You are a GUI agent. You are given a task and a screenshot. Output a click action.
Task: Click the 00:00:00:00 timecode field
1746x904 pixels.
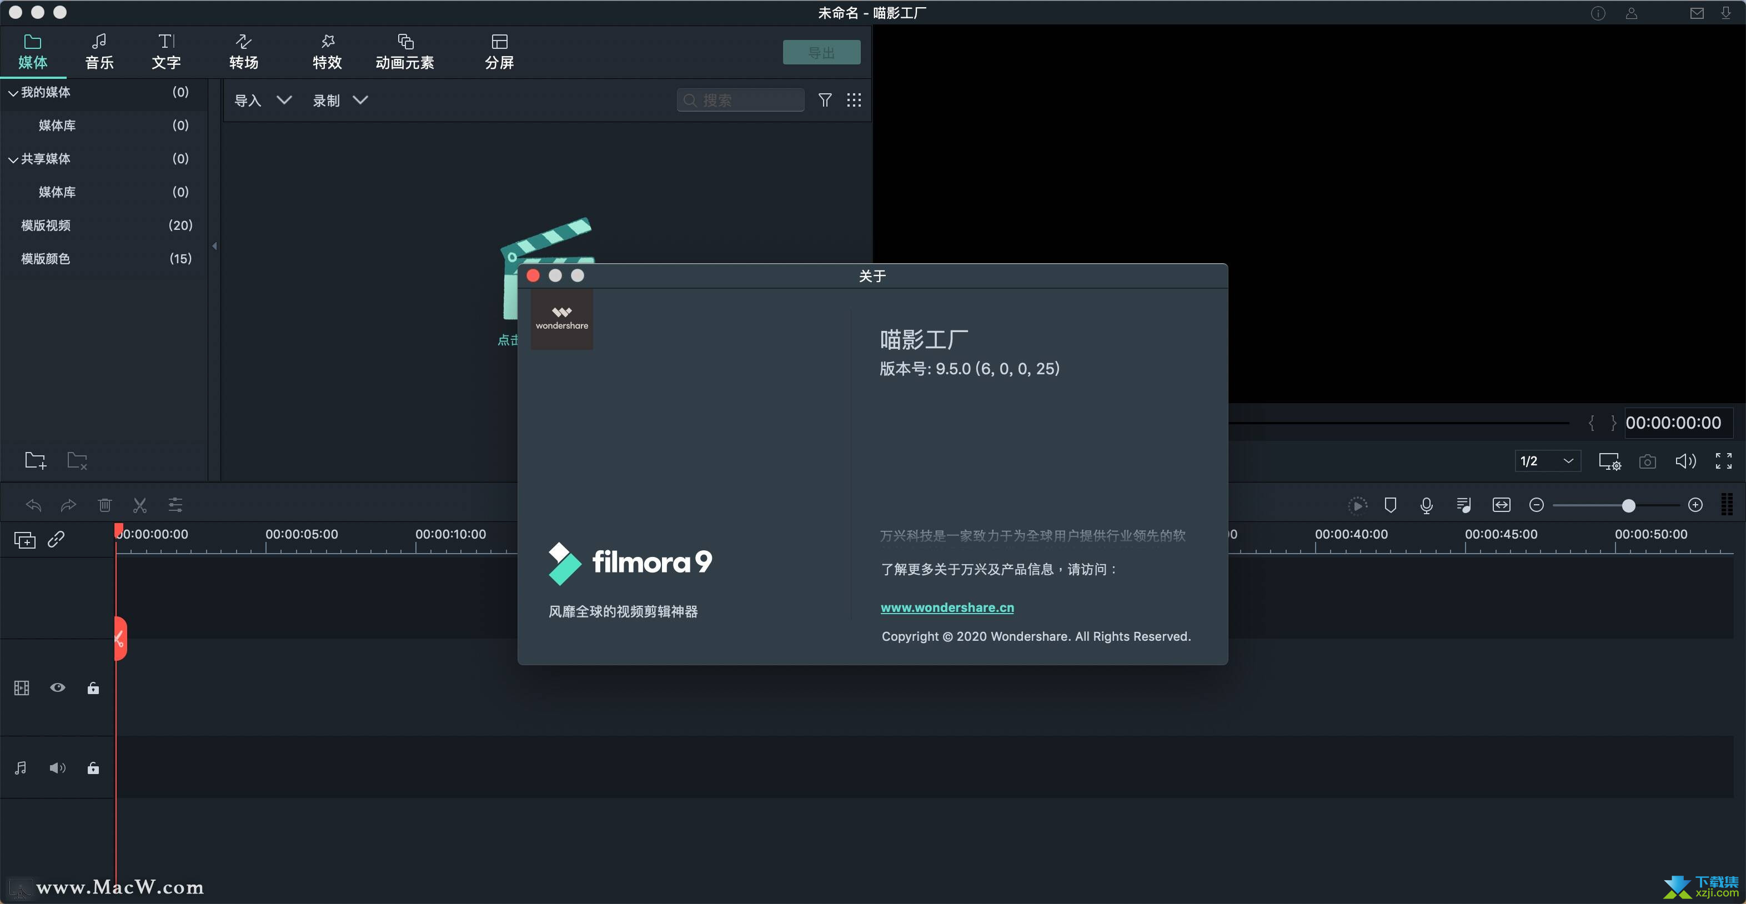(1679, 423)
